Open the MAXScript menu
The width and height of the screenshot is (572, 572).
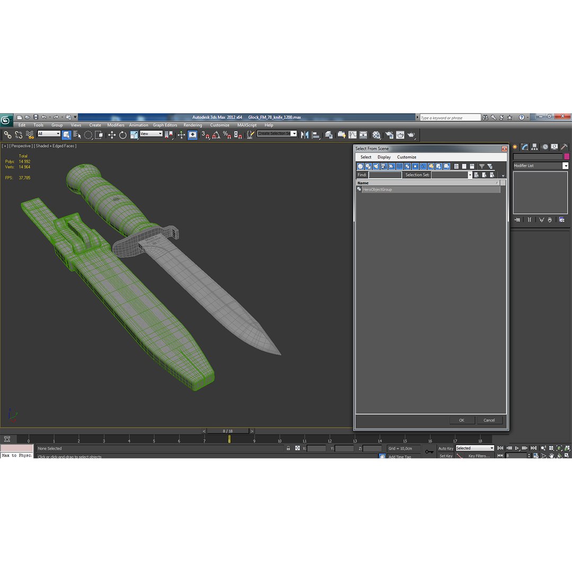click(247, 125)
